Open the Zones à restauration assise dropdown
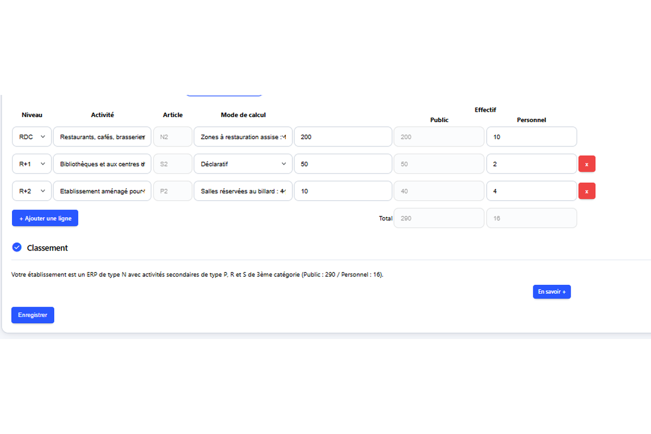The width and height of the screenshot is (651, 434). pyautogui.click(x=243, y=137)
